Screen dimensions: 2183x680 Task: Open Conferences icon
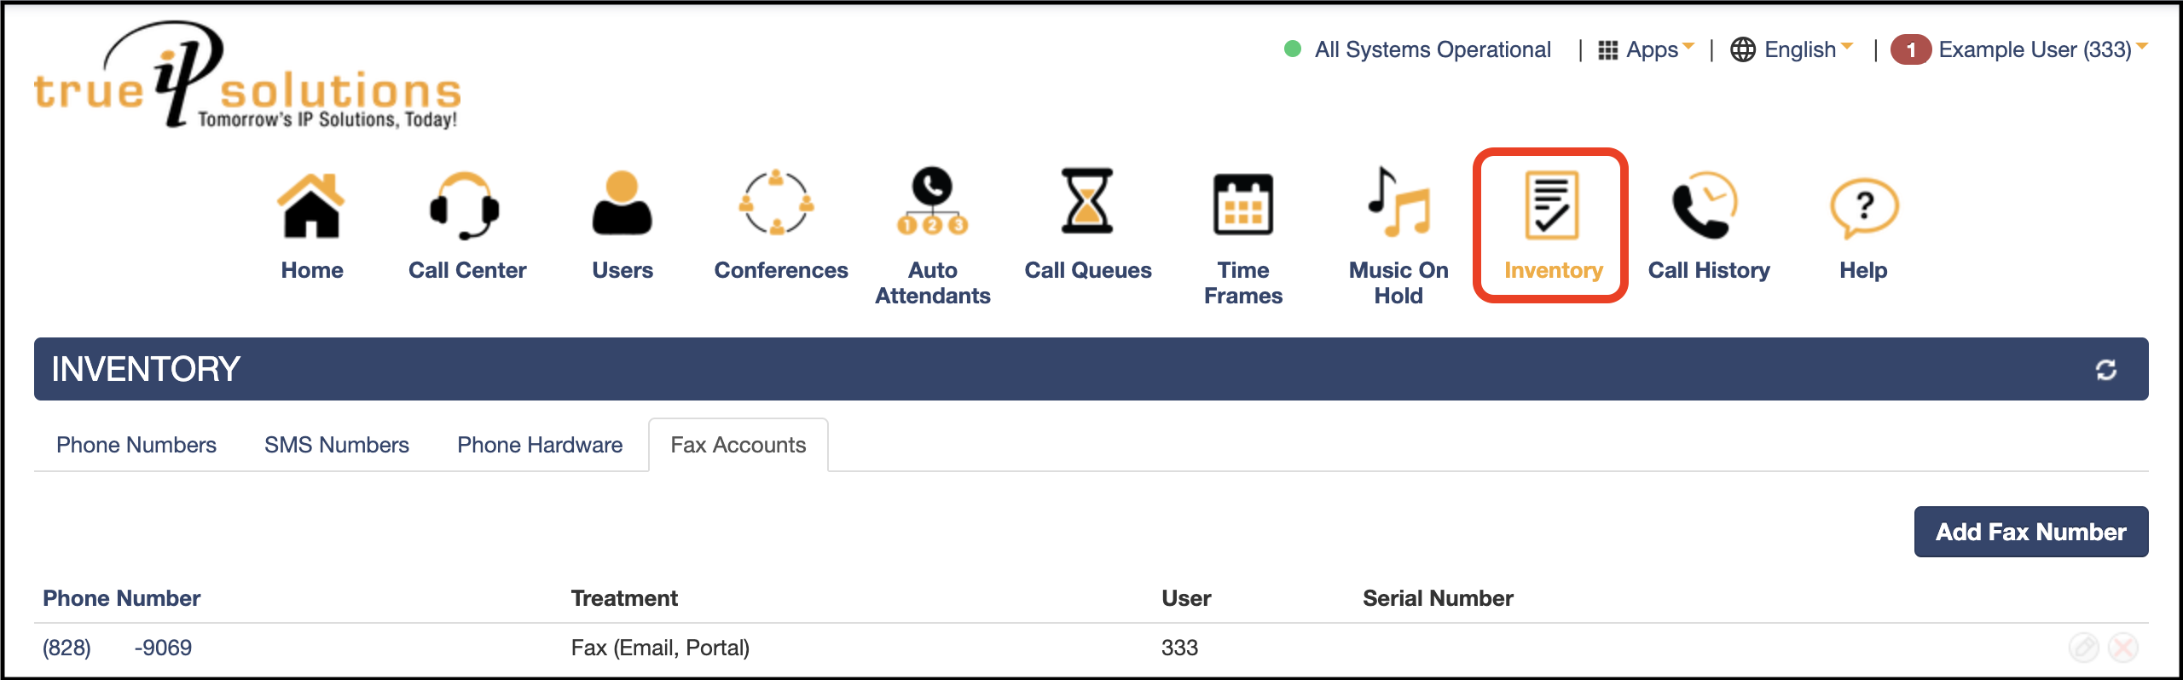[x=776, y=204]
